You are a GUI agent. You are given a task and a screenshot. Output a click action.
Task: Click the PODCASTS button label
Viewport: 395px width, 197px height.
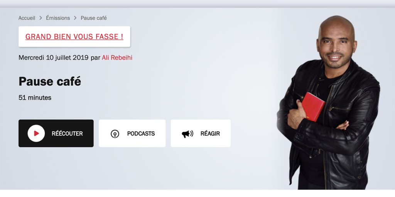(x=141, y=134)
